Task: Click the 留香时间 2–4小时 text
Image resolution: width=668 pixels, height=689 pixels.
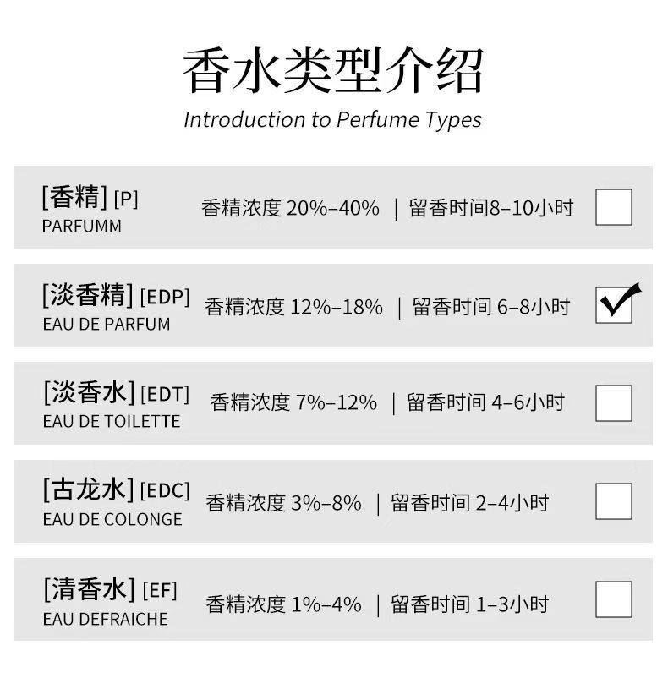Action: 469,504
